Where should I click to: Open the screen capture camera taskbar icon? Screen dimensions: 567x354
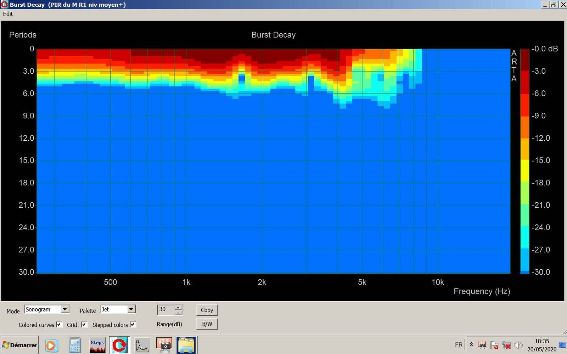164,345
